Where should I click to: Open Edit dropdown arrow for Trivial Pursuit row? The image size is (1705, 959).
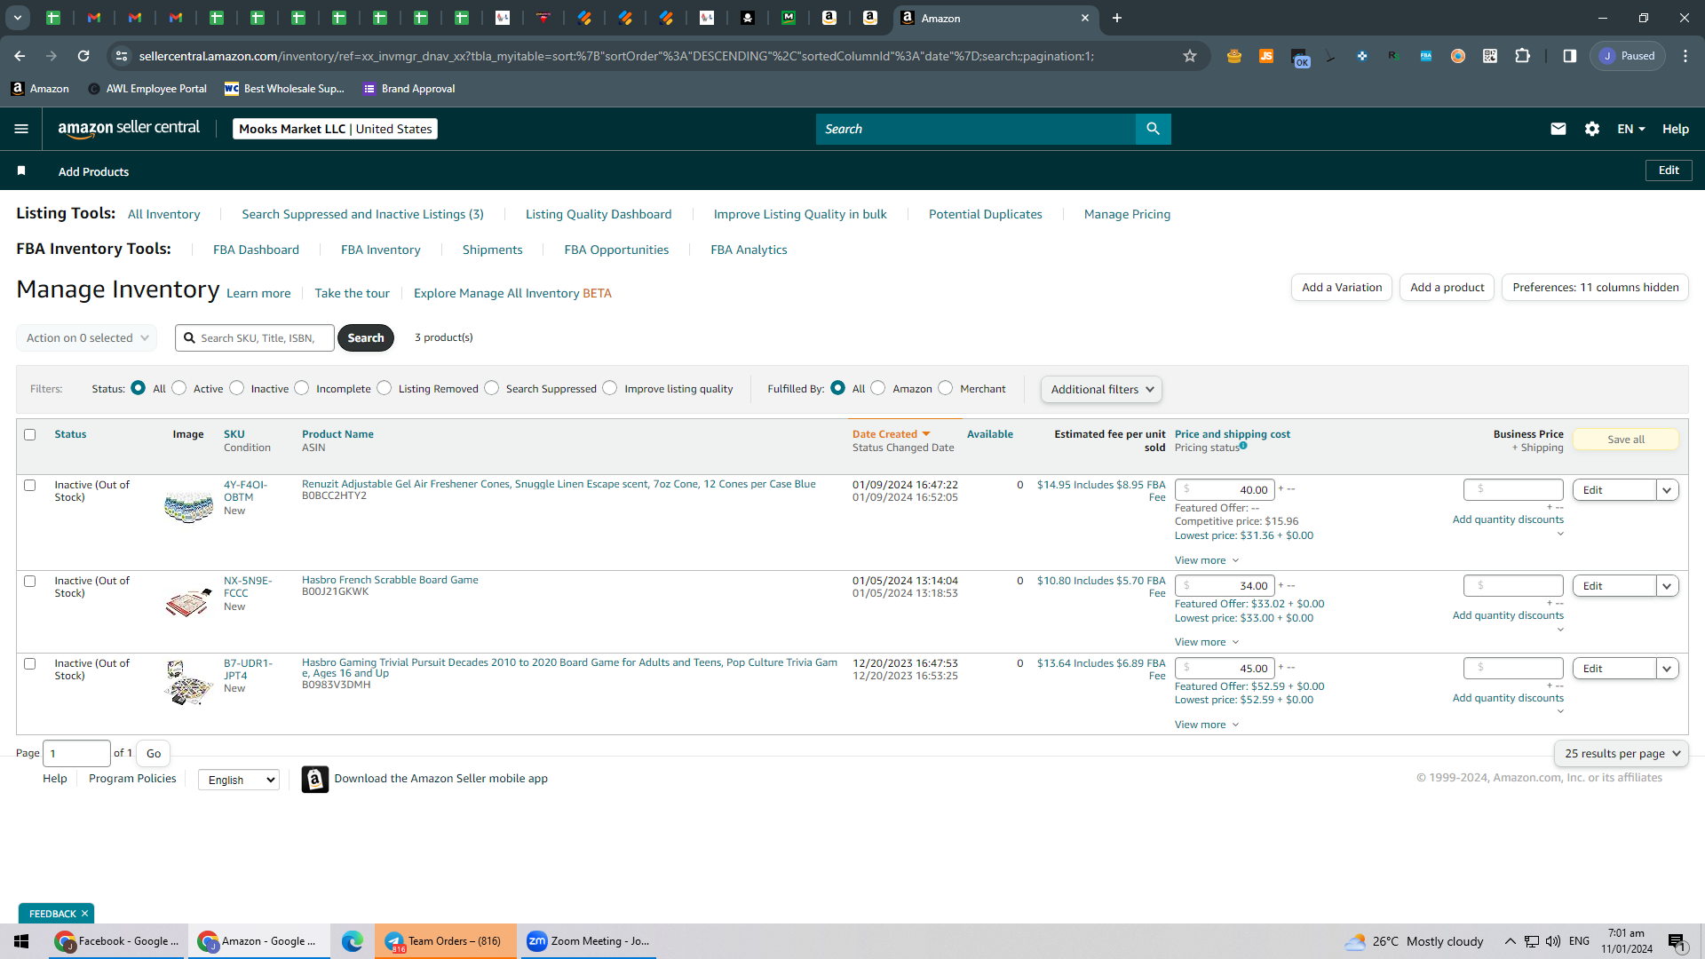[1667, 669]
